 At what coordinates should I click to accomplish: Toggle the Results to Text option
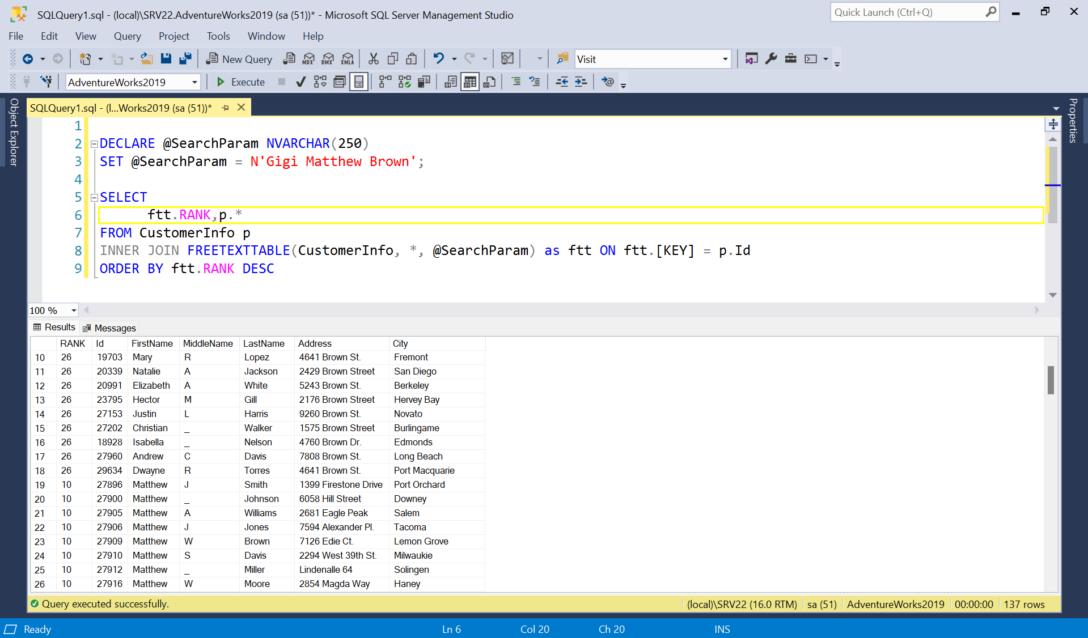451,82
